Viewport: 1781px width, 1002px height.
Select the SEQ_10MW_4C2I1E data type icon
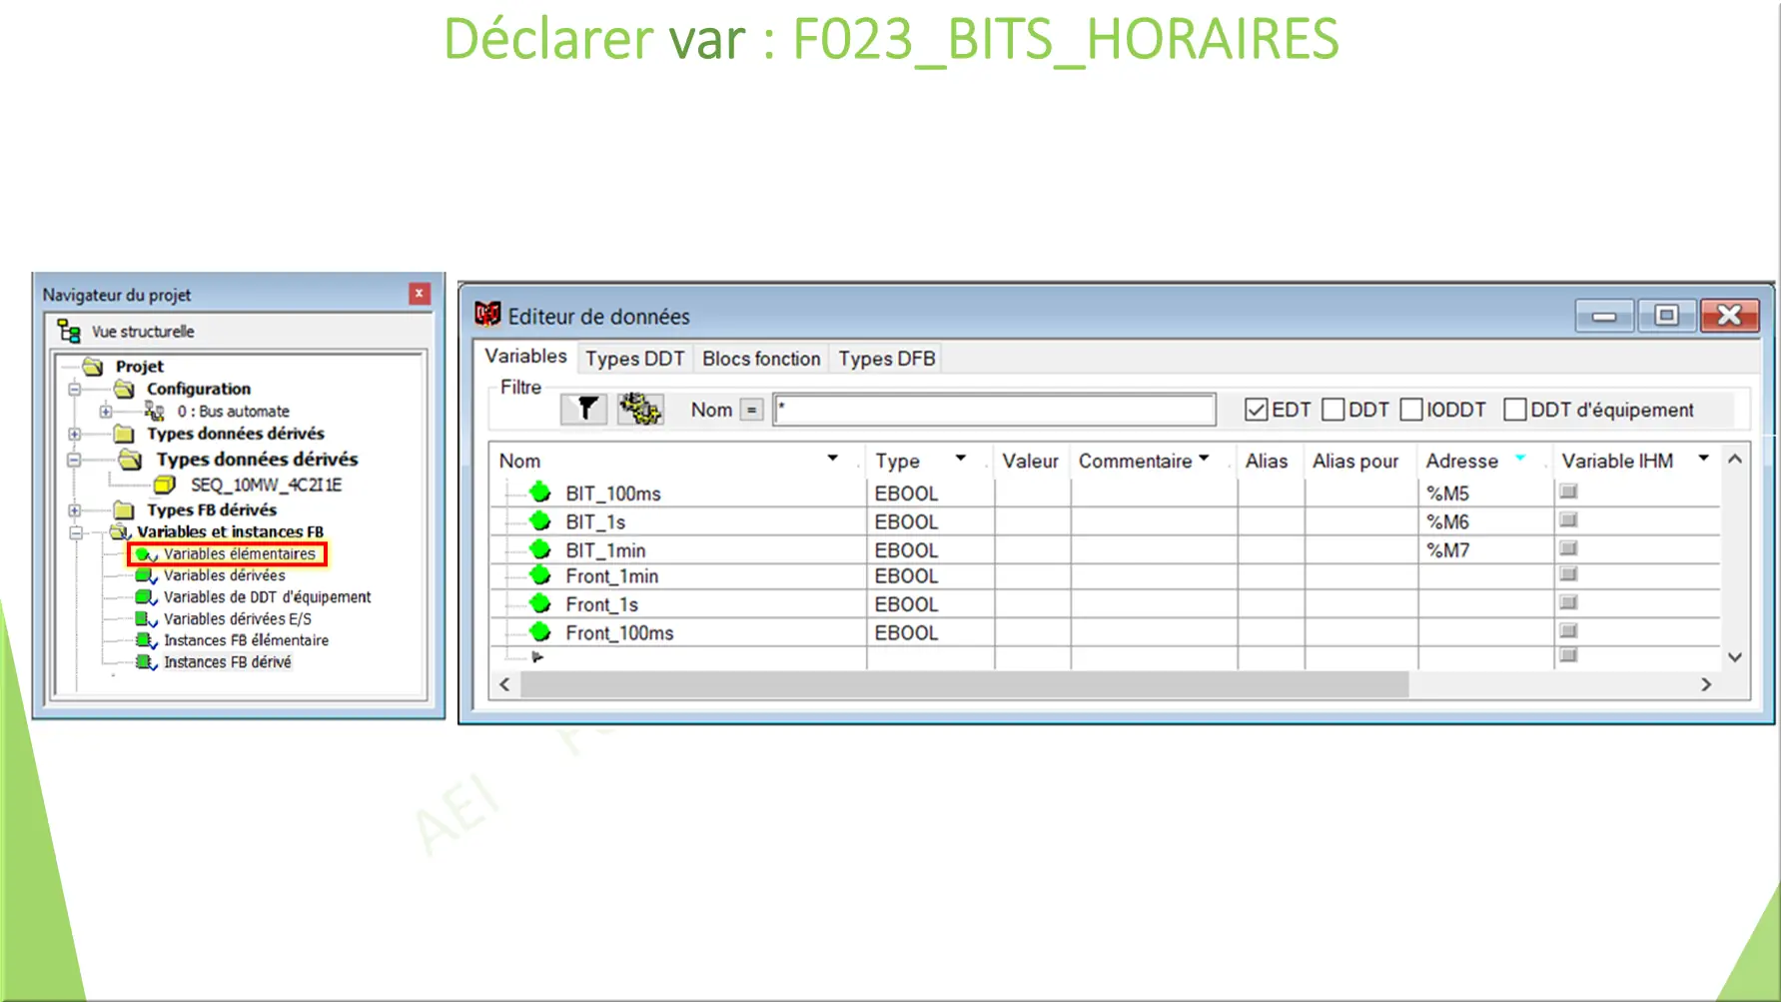166,484
